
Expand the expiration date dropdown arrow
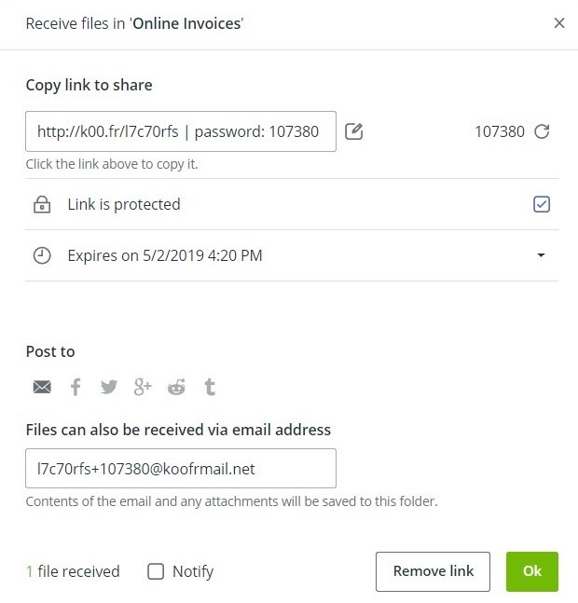tap(542, 255)
